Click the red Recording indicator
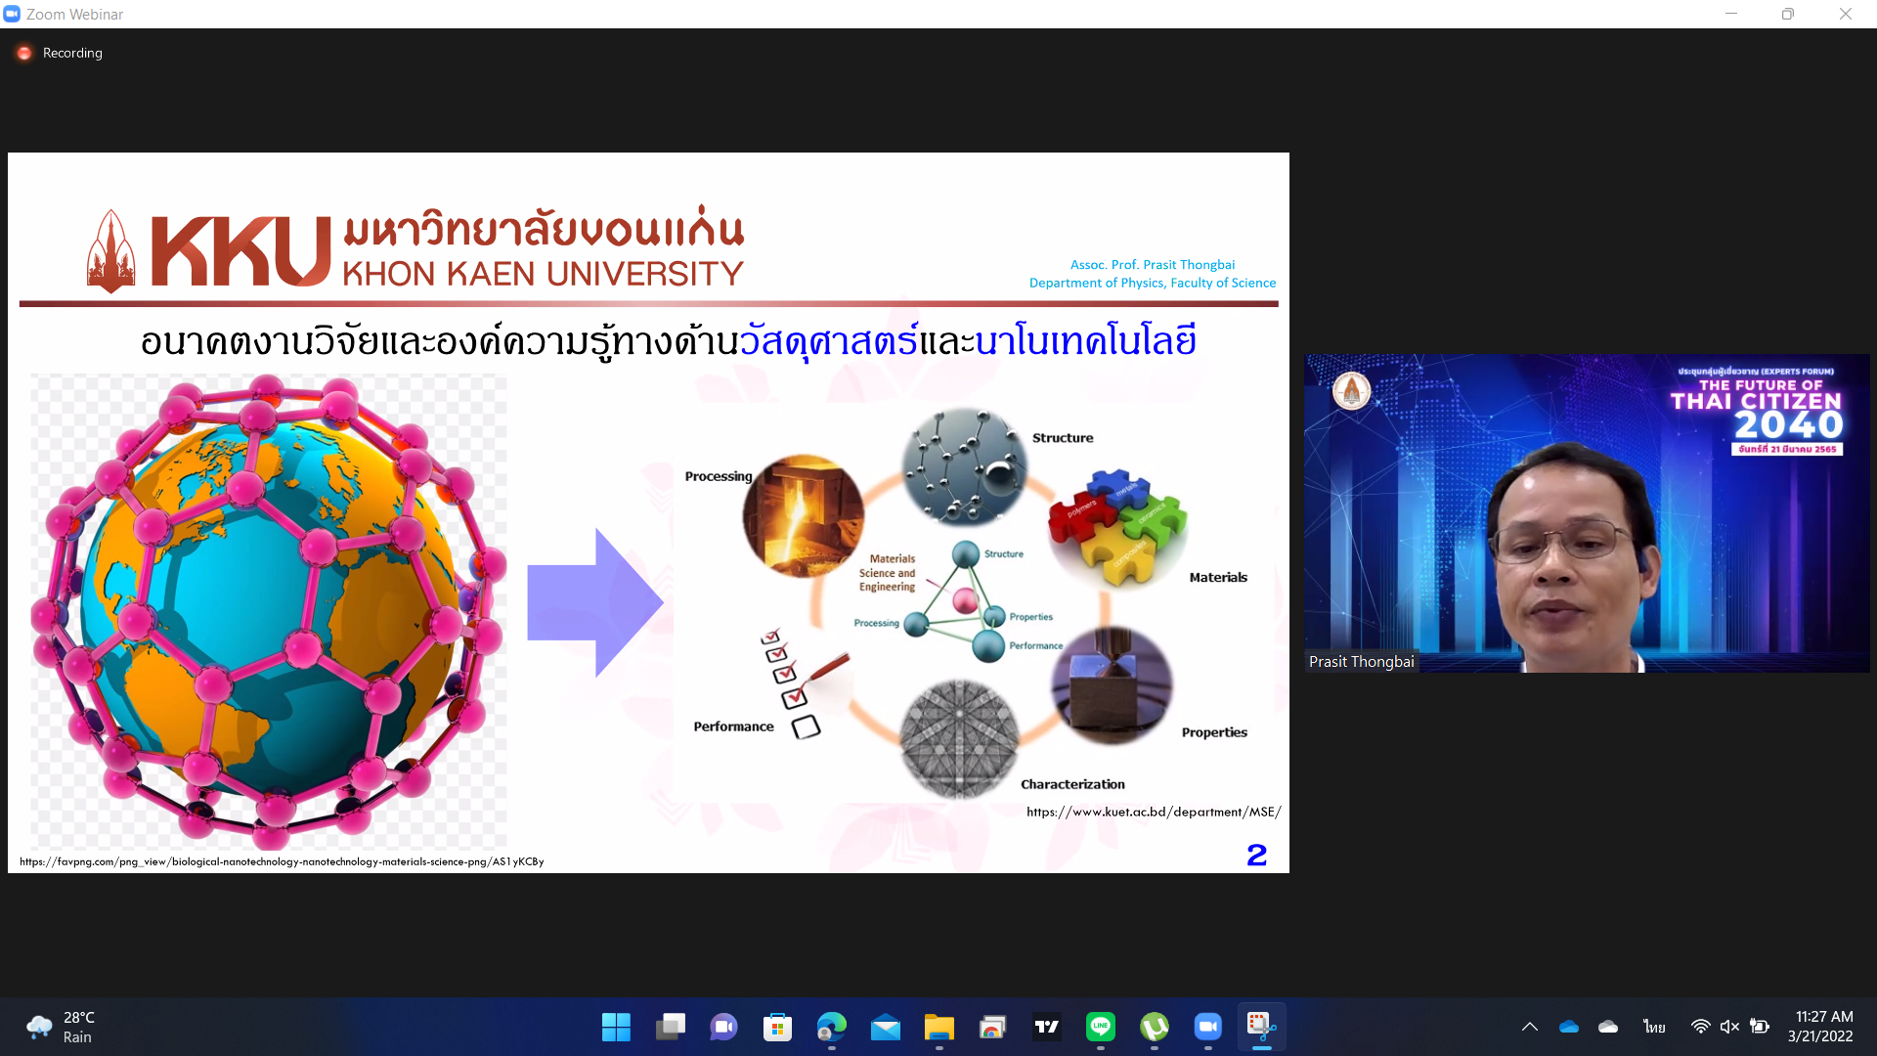 pyautogui.click(x=24, y=53)
